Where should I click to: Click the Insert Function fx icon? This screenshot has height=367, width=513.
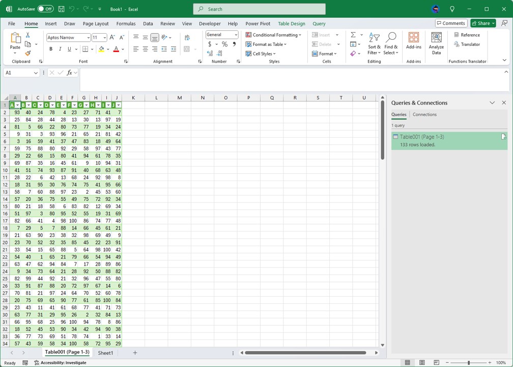click(69, 73)
